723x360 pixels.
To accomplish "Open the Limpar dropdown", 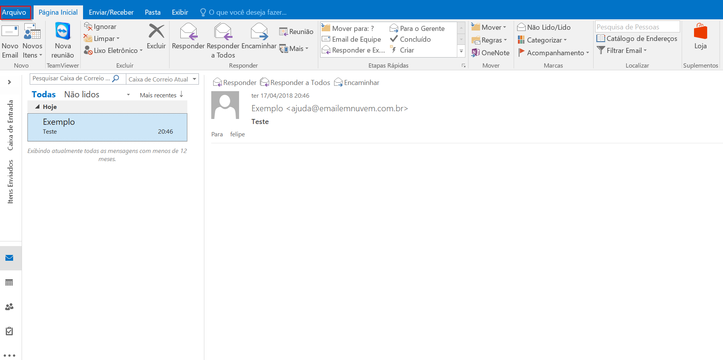I will pyautogui.click(x=102, y=39).
